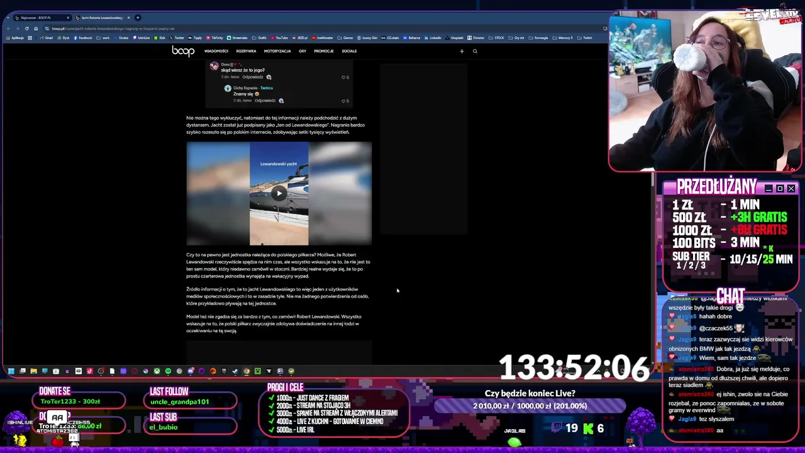This screenshot has width=805, height=453.
Task: Expand the Gry tnt bookmarks folder
Action: coord(516,38)
